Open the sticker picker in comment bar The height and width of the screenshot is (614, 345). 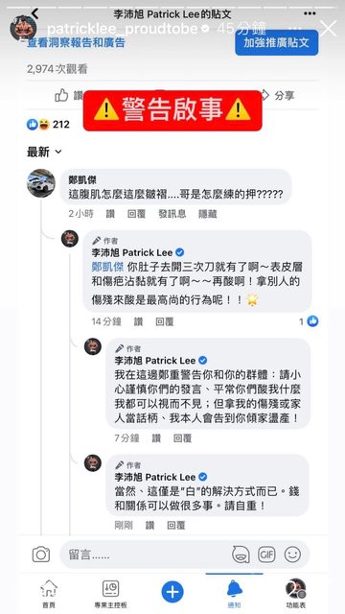(x=241, y=555)
